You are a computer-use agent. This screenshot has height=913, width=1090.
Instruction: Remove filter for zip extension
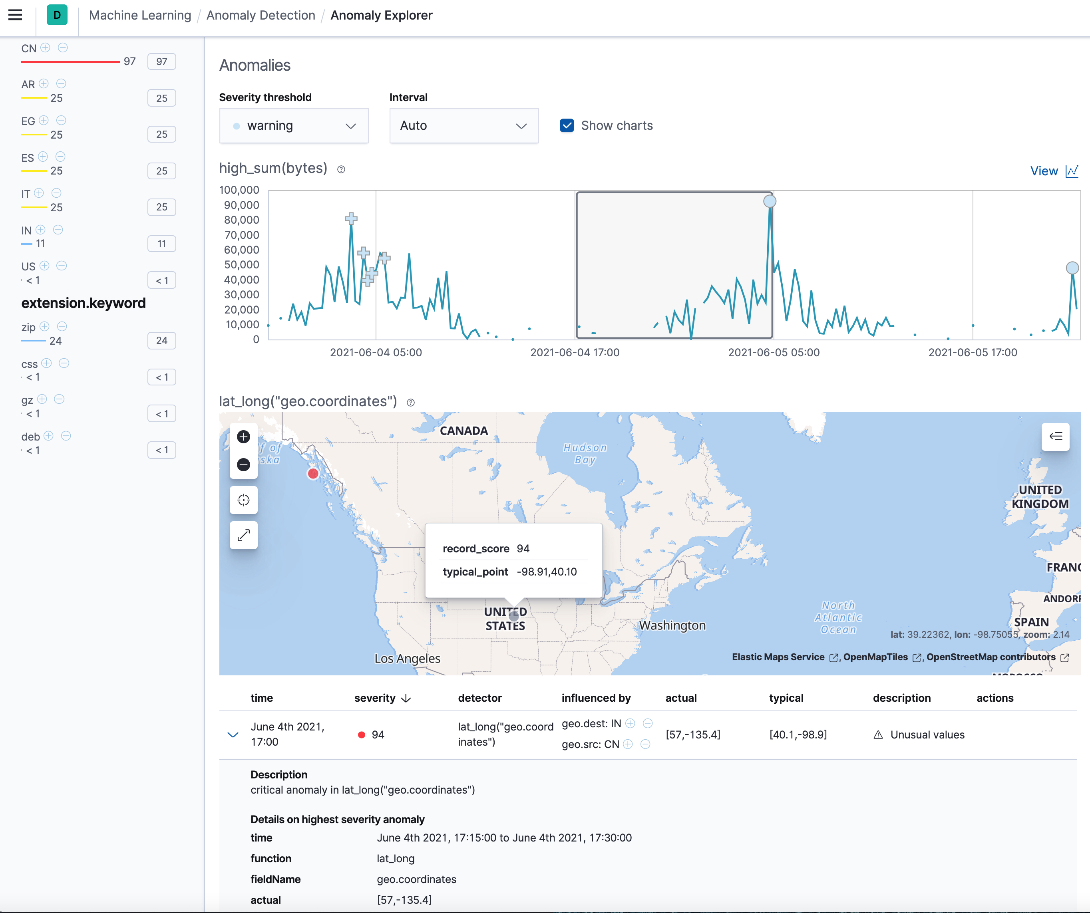click(x=62, y=326)
